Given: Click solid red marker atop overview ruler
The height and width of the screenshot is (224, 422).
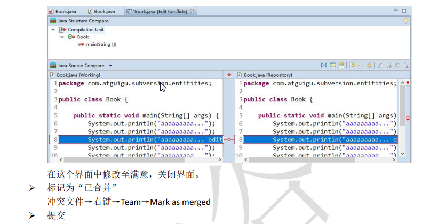Looking at the screenshot, I should coord(408,82).
